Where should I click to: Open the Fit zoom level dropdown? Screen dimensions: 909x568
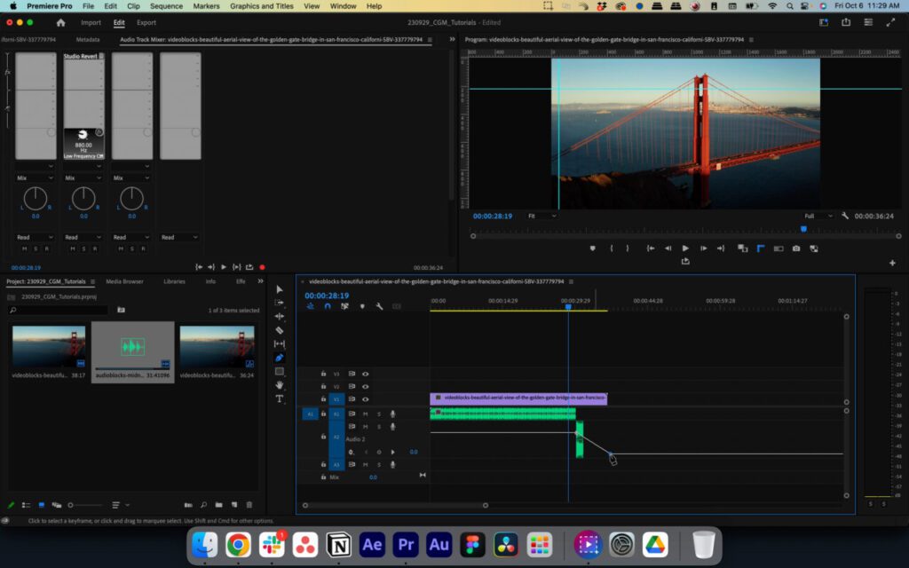541,216
